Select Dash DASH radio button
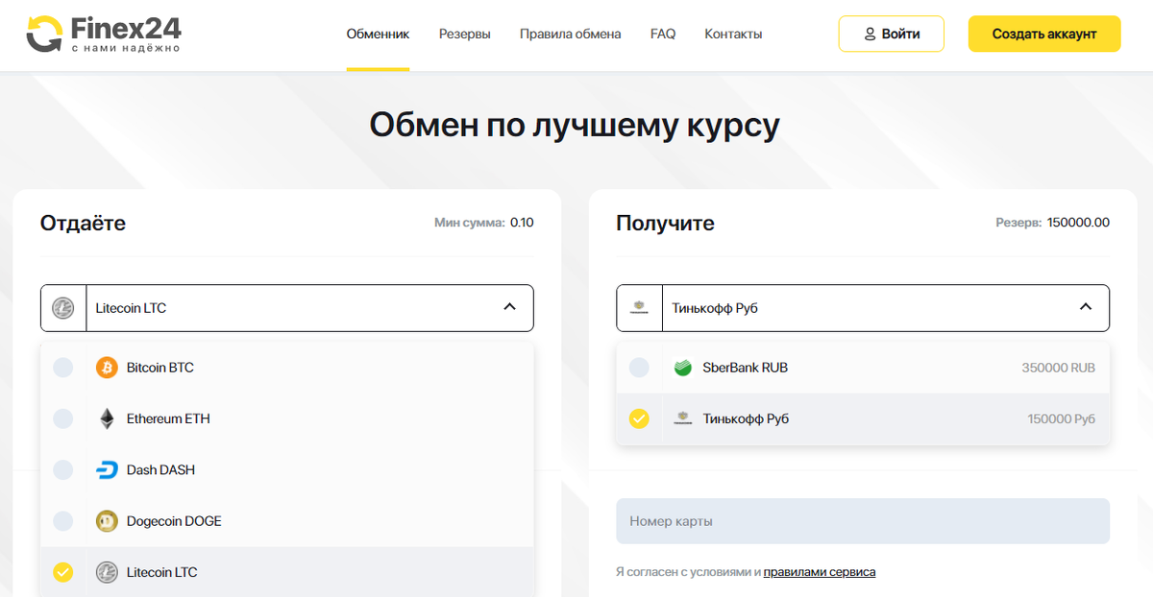Viewport: 1153px width, 597px height. (x=62, y=470)
